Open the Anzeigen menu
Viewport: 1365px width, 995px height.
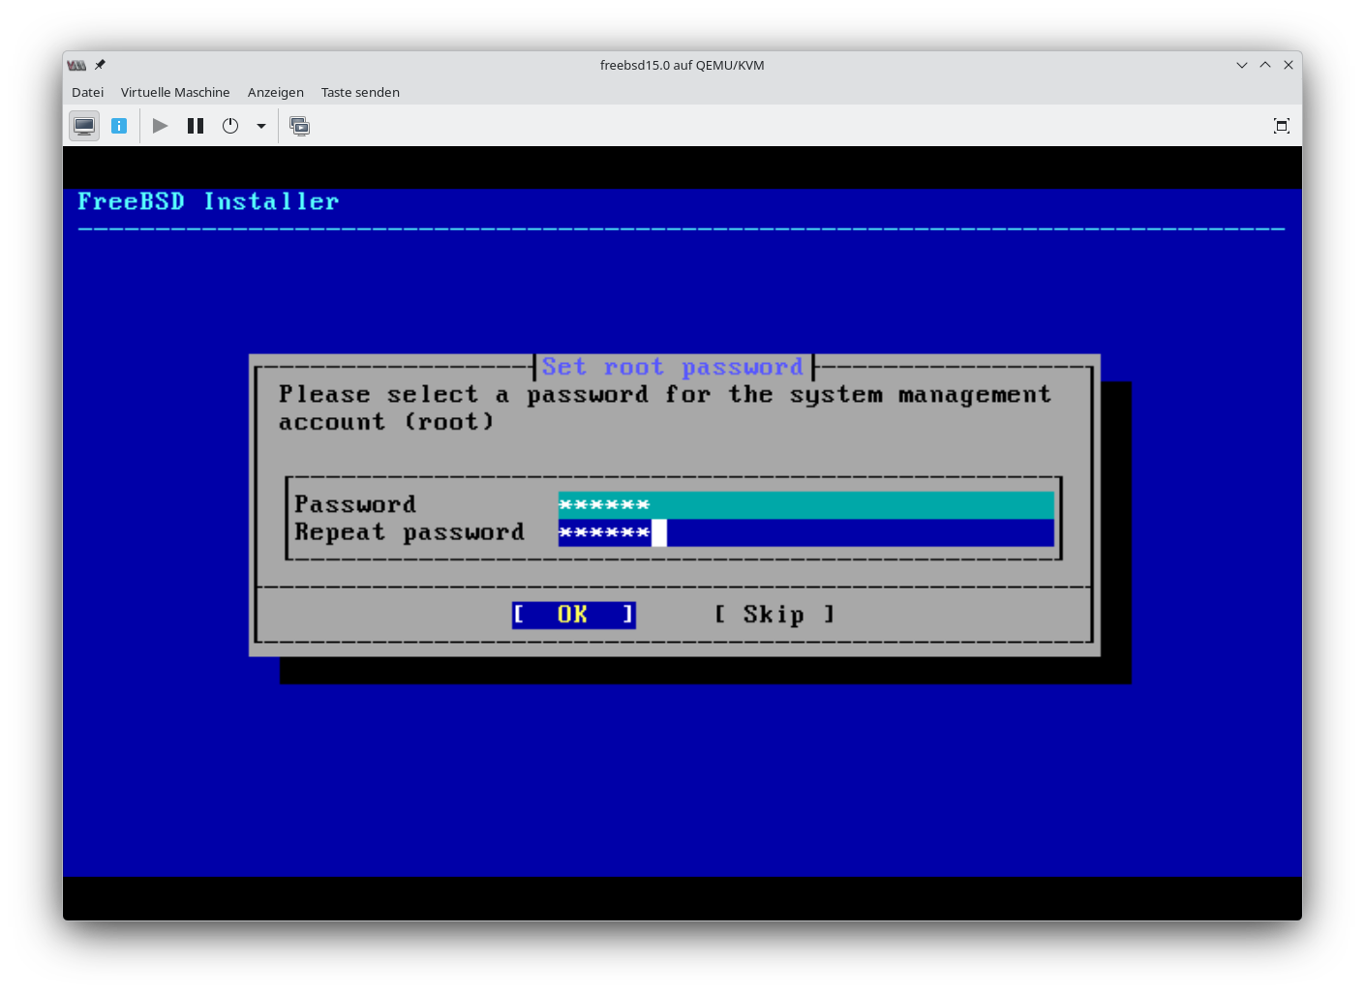(275, 92)
